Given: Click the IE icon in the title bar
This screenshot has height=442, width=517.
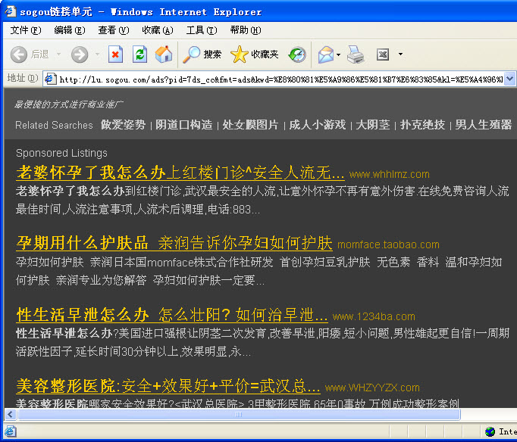Looking at the screenshot, I should point(10,11).
